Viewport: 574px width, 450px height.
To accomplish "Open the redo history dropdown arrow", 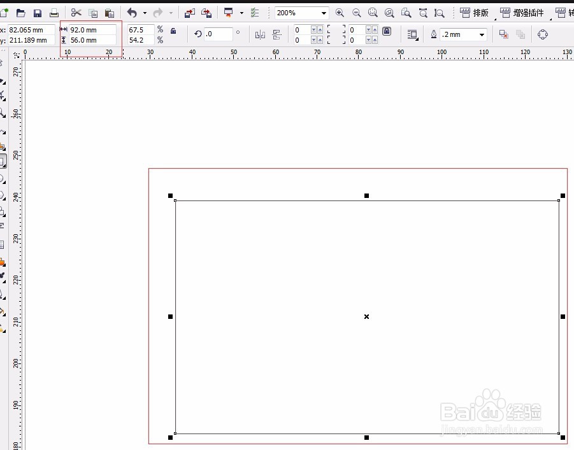I will [x=171, y=13].
